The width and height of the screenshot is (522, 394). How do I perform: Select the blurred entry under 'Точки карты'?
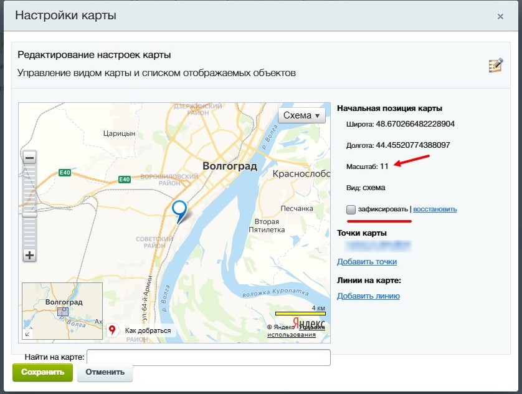[x=374, y=246]
